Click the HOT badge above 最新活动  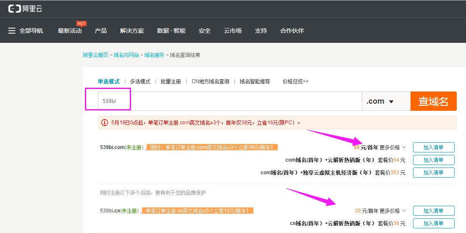click(81, 24)
